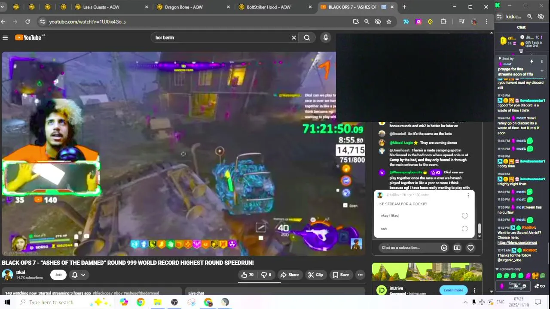Click Kick window crossed-eye tracking icon

(x=541, y=16)
